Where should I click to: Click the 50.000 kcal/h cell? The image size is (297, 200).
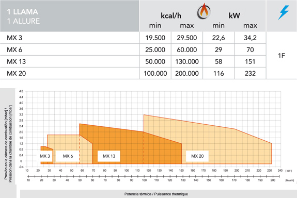tap(155, 62)
